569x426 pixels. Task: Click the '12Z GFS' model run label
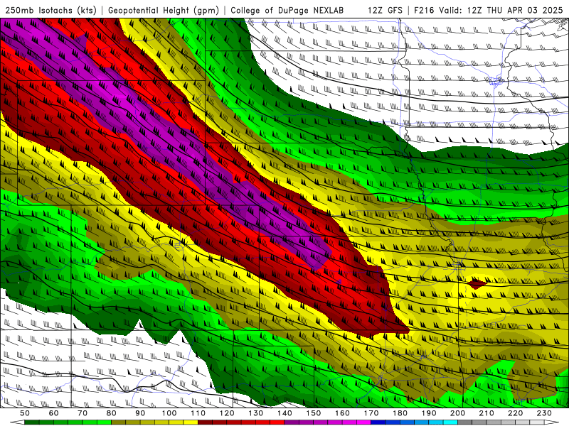click(x=385, y=10)
